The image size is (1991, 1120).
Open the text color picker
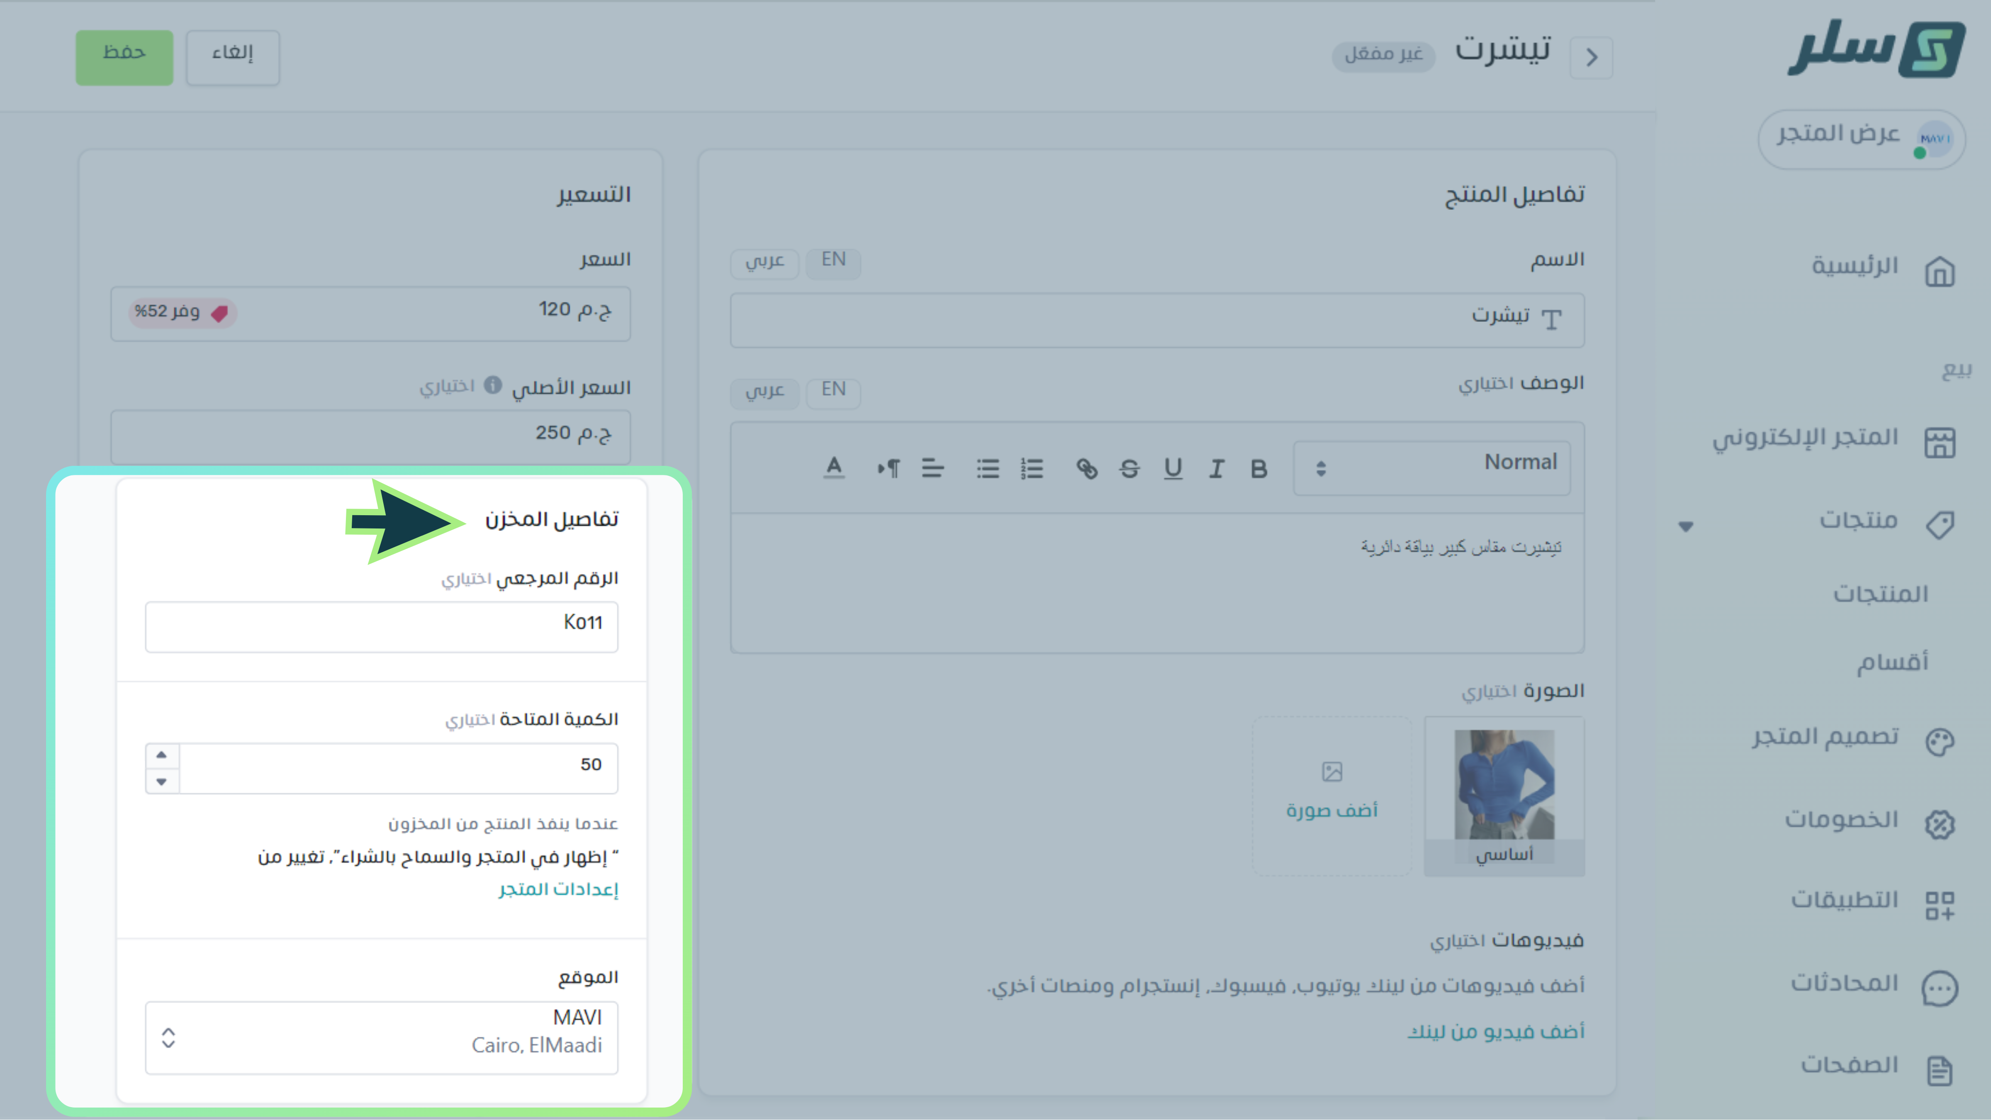[x=833, y=468]
